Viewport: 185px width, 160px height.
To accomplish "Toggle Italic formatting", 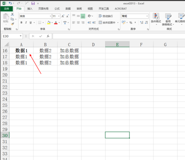I will coord(26,23).
